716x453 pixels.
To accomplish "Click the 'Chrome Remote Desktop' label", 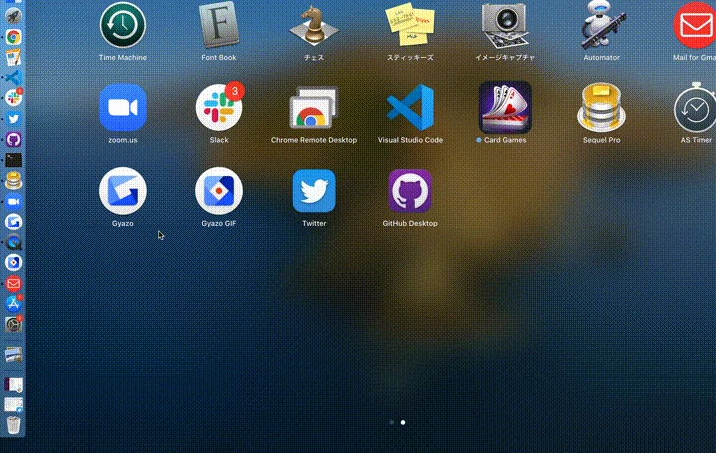I will pyautogui.click(x=314, y=140).
